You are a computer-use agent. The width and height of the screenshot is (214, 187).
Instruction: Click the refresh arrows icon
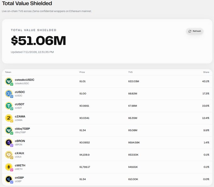(x=190, y=31)
